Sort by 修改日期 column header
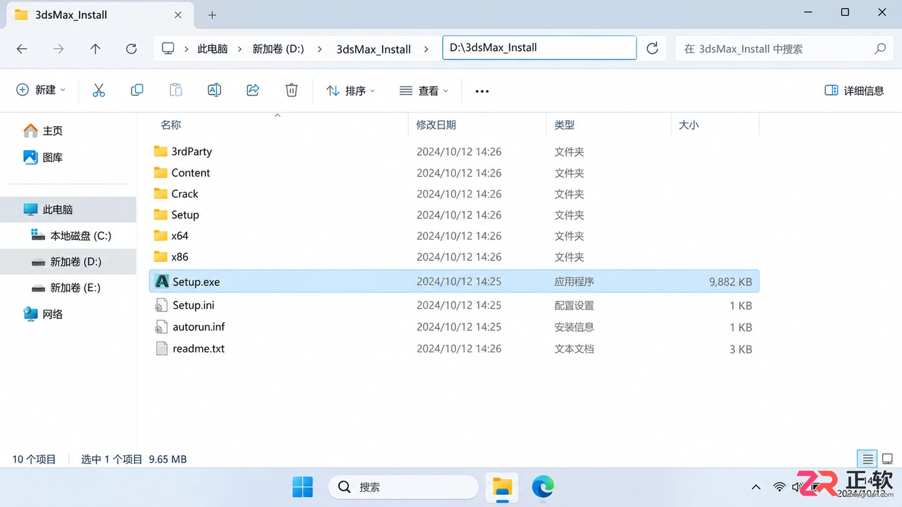The height and width of the screenshot is (507, 902). click(x=436, y=125)
